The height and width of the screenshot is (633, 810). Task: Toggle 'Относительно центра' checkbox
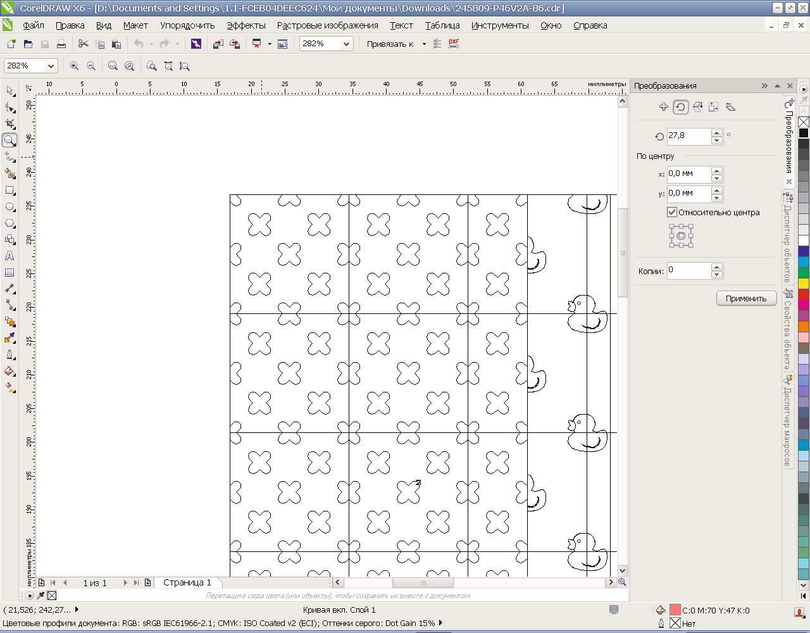pyautogui.click(x=672, y=213)
